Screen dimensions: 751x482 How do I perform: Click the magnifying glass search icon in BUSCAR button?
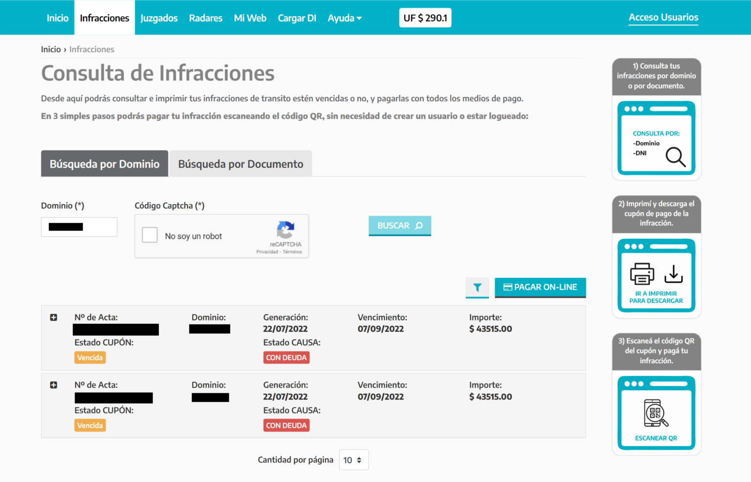[x=419, y=225]
